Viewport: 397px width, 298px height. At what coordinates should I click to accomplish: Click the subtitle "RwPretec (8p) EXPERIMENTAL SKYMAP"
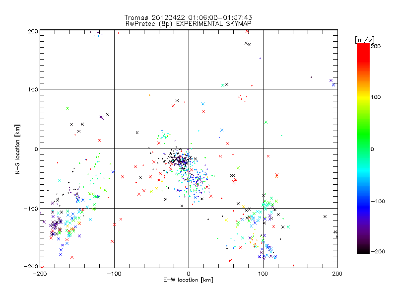click(x=189, y=24)
